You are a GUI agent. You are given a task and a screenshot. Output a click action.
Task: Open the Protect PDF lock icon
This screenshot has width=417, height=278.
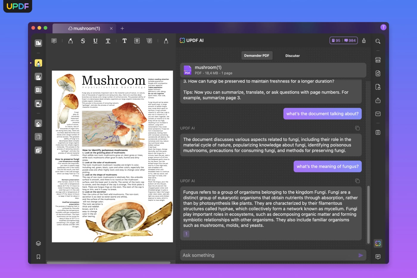click(x=378, y=87)
